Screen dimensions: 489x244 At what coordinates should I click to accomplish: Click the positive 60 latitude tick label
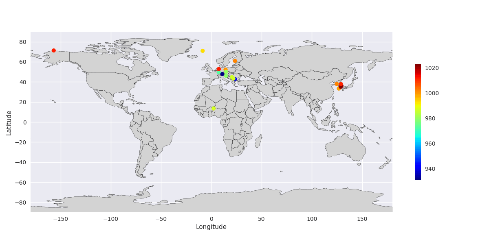[22, 62]
